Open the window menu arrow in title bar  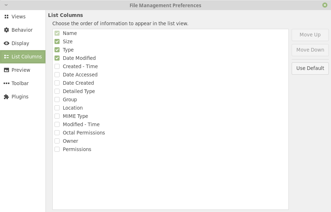pyautogui.click(x=6, y=5)
